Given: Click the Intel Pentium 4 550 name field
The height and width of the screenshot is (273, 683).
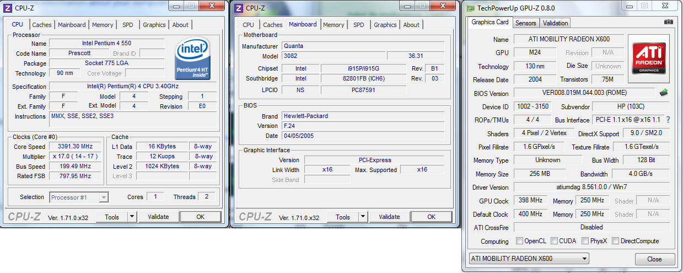Looking at the screenshot, I should point(107,43).
